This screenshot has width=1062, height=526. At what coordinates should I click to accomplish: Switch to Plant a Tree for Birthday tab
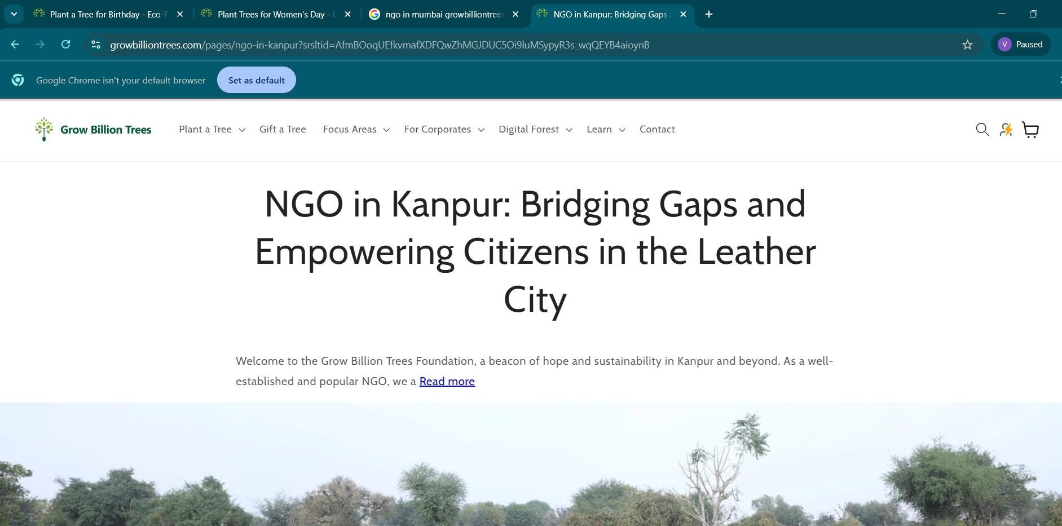107,14
